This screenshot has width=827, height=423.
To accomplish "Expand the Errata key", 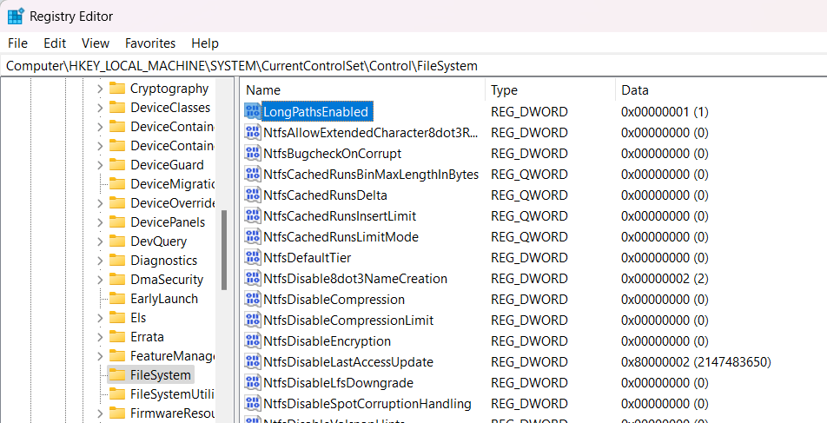I will pyautogui.click(x=100, y=337).
